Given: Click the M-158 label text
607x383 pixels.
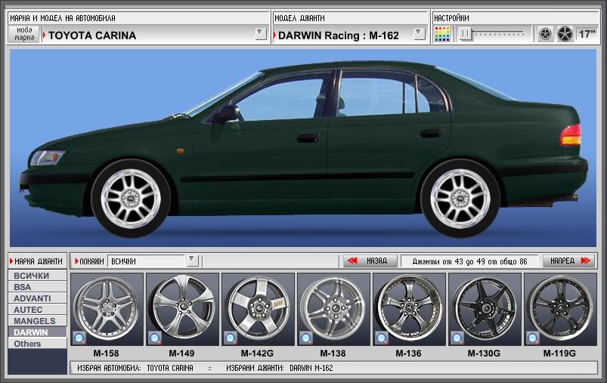Looking at the screenshot, I should click(106, 354).
